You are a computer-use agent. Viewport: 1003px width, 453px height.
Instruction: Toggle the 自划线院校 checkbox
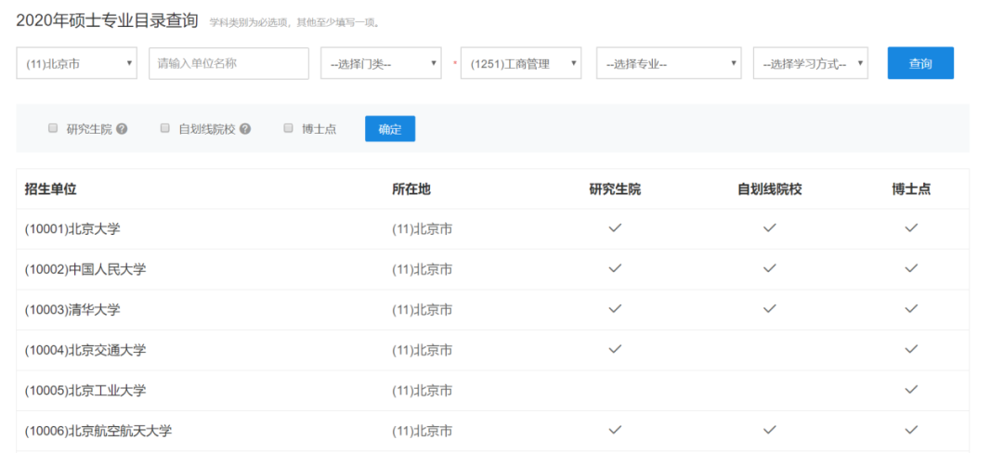click(165, 128)
